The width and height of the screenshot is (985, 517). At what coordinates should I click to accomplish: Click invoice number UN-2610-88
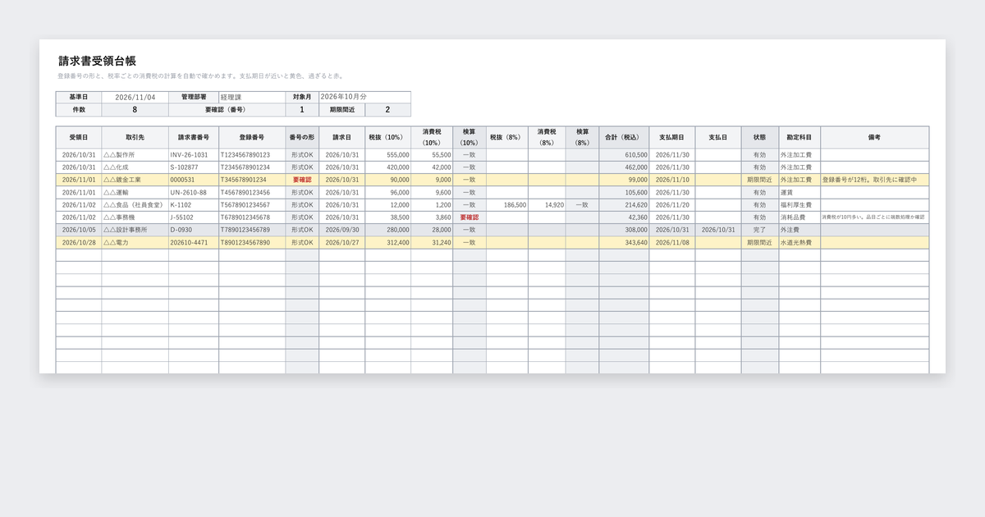point(194,192)
